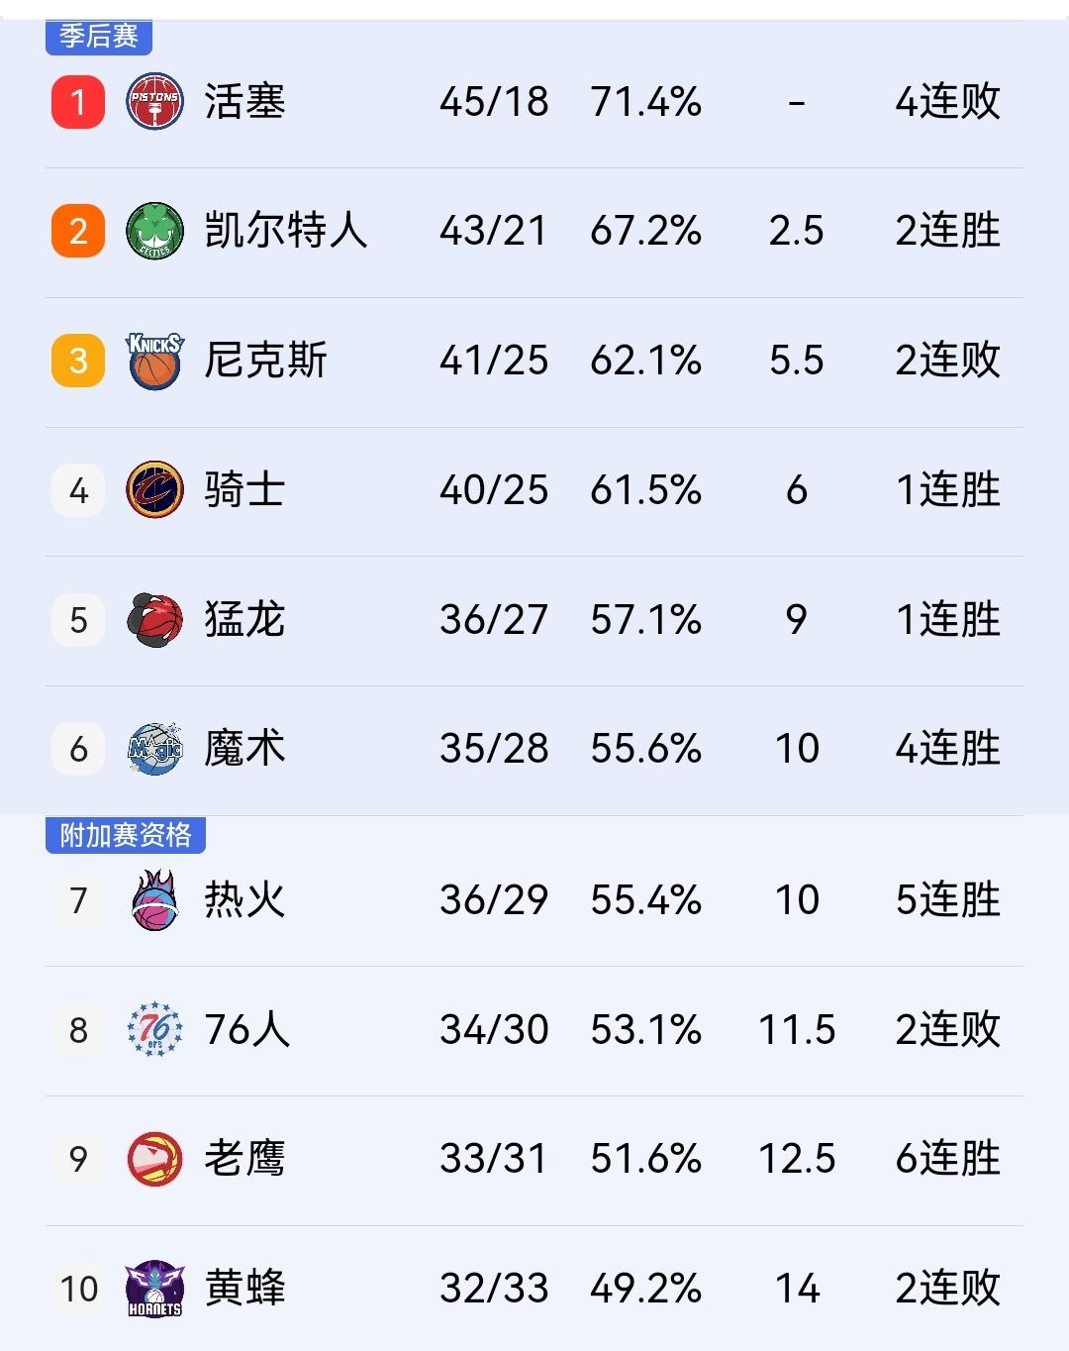Image resolution: width=1069 pixels, height=1351 pixels.
Task: Click the 老鹰 6连胜 streak text
Action: click(948, 1159)
